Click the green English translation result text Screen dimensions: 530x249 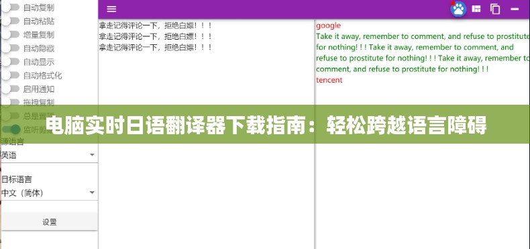pyautogui.click(x=423, y=52)
